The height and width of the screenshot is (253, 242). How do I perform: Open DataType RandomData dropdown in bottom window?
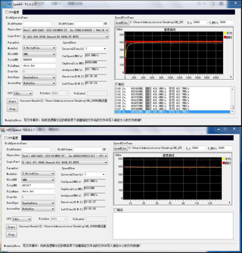(38, 203)
